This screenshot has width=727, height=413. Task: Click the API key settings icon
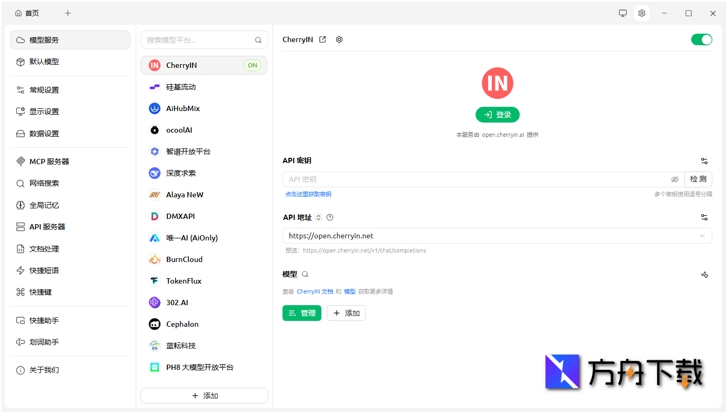(704, 161)
